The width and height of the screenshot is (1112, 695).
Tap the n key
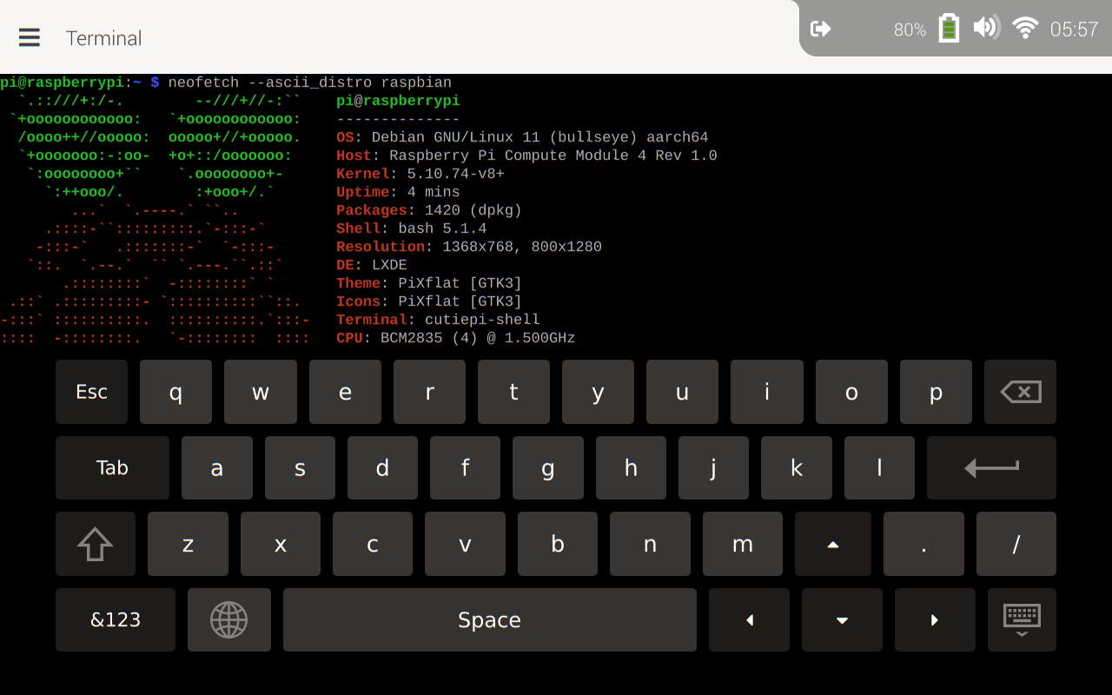point(650,544)
